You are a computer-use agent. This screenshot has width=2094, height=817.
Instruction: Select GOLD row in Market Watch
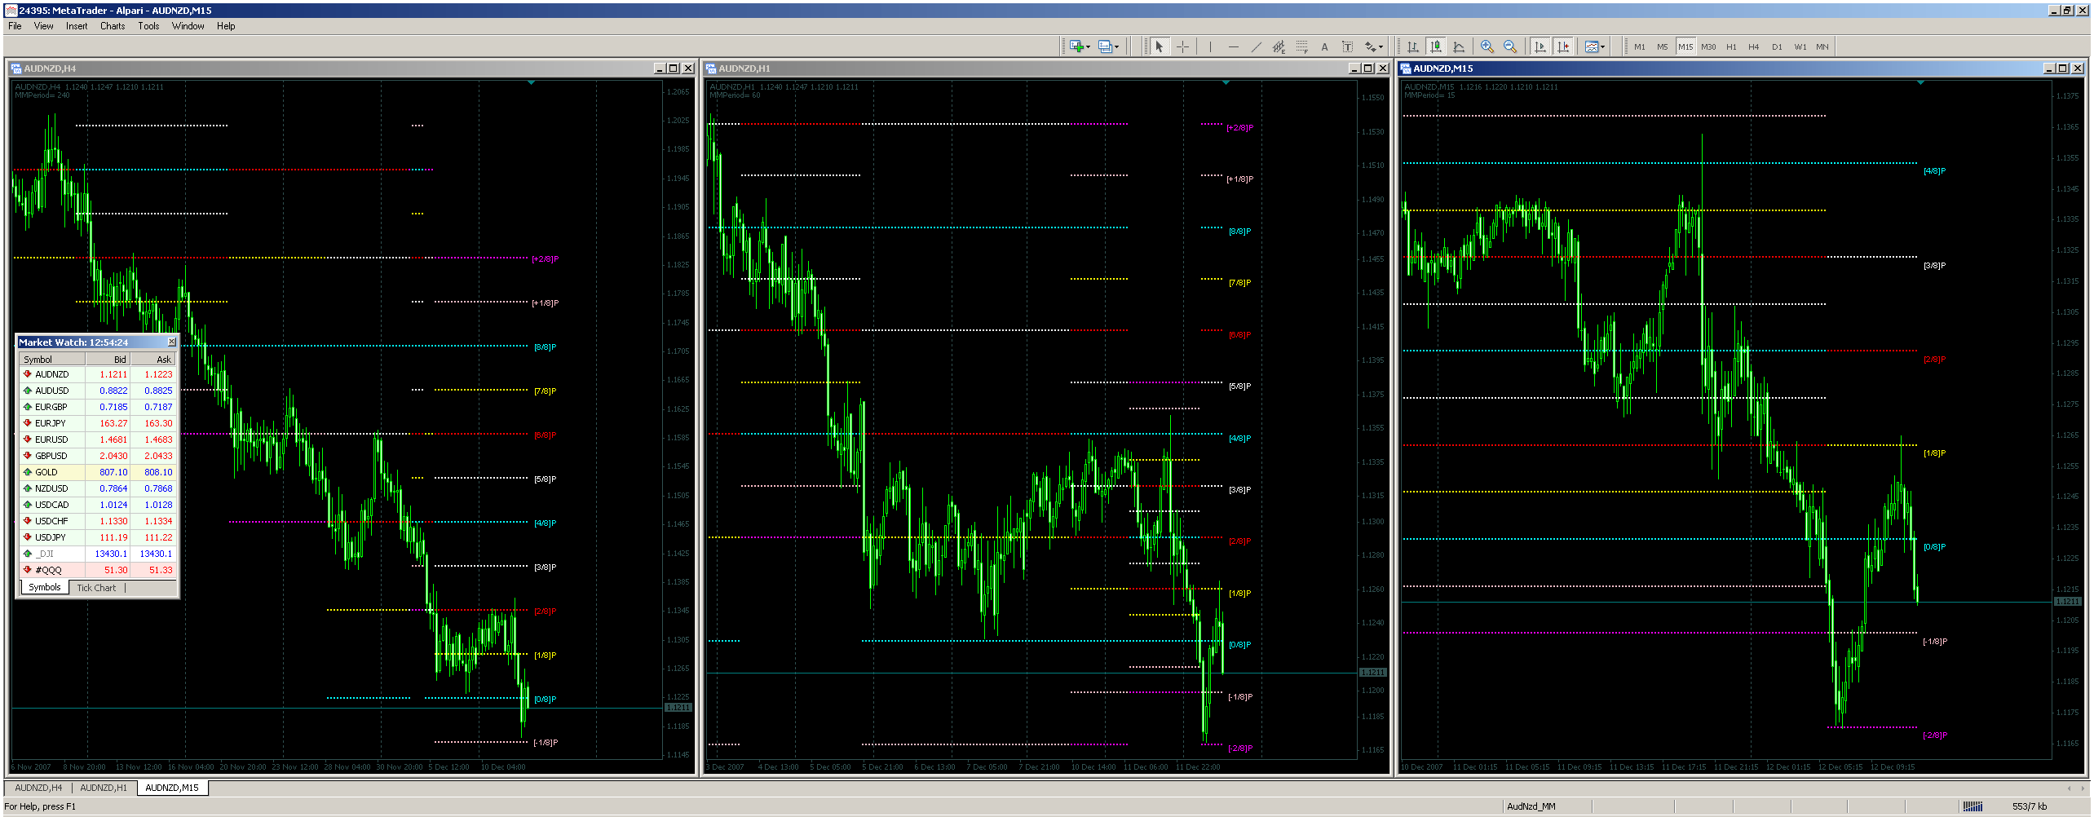pos(98,472)
